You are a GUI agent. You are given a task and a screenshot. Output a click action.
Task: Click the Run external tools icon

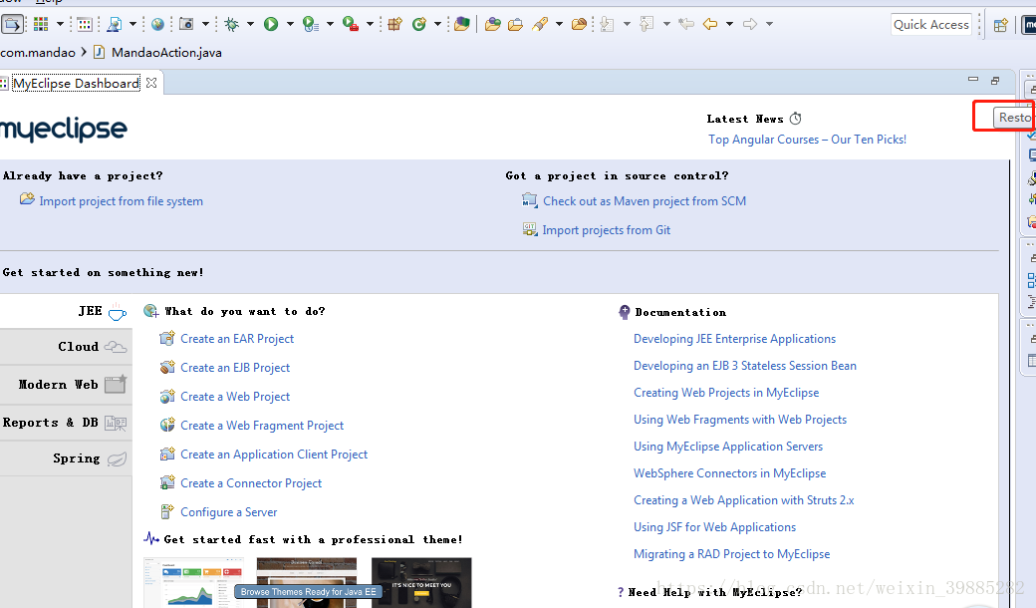pyautogui.click(x=351, y=25)
